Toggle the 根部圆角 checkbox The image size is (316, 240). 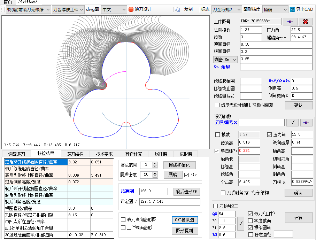251,227
